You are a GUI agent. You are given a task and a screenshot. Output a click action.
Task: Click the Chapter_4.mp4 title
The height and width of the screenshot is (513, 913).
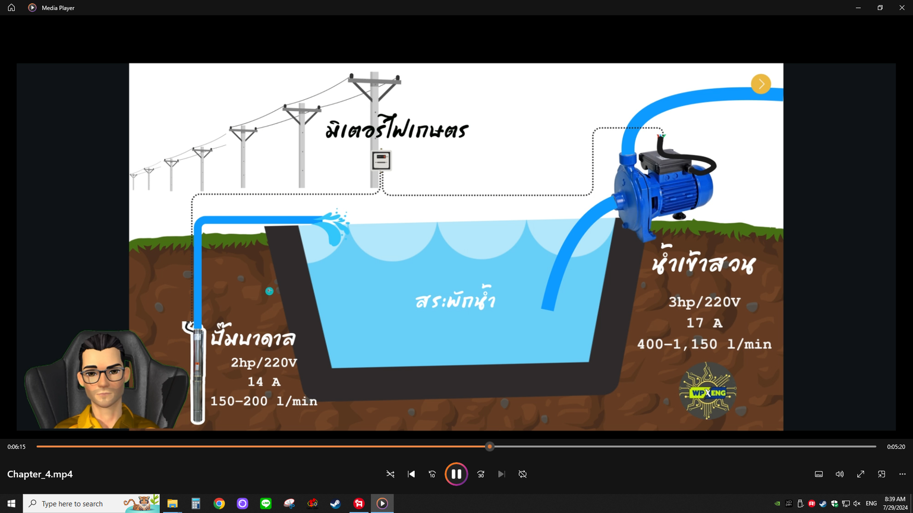click(x=40, y=474)
